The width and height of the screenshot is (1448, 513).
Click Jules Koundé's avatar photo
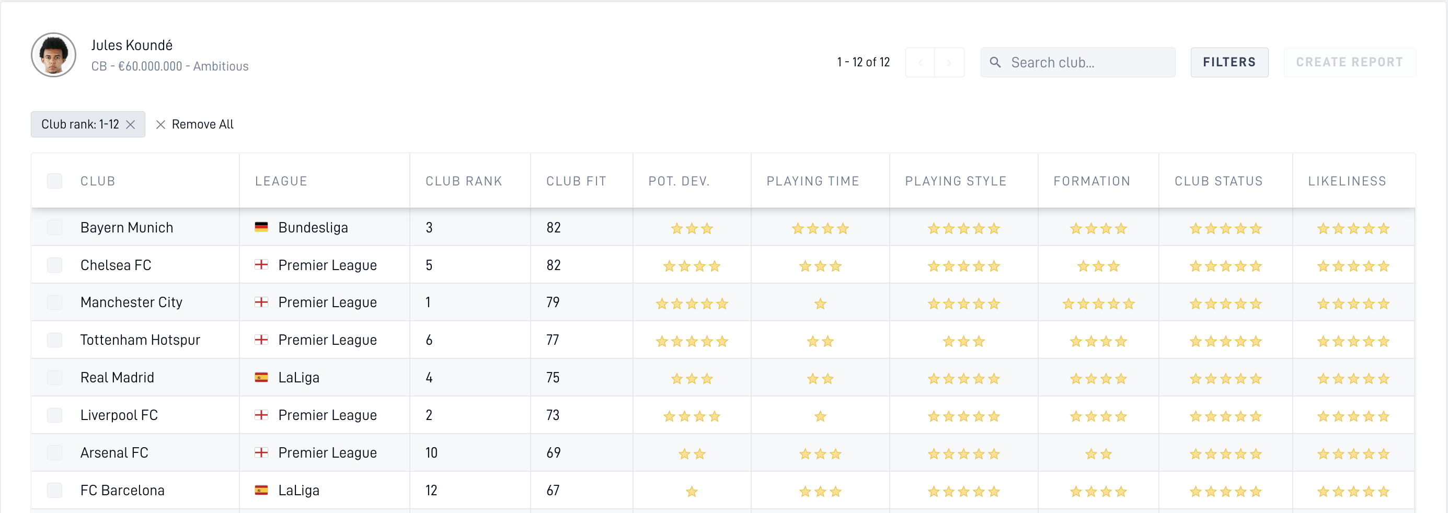(53, 54)
